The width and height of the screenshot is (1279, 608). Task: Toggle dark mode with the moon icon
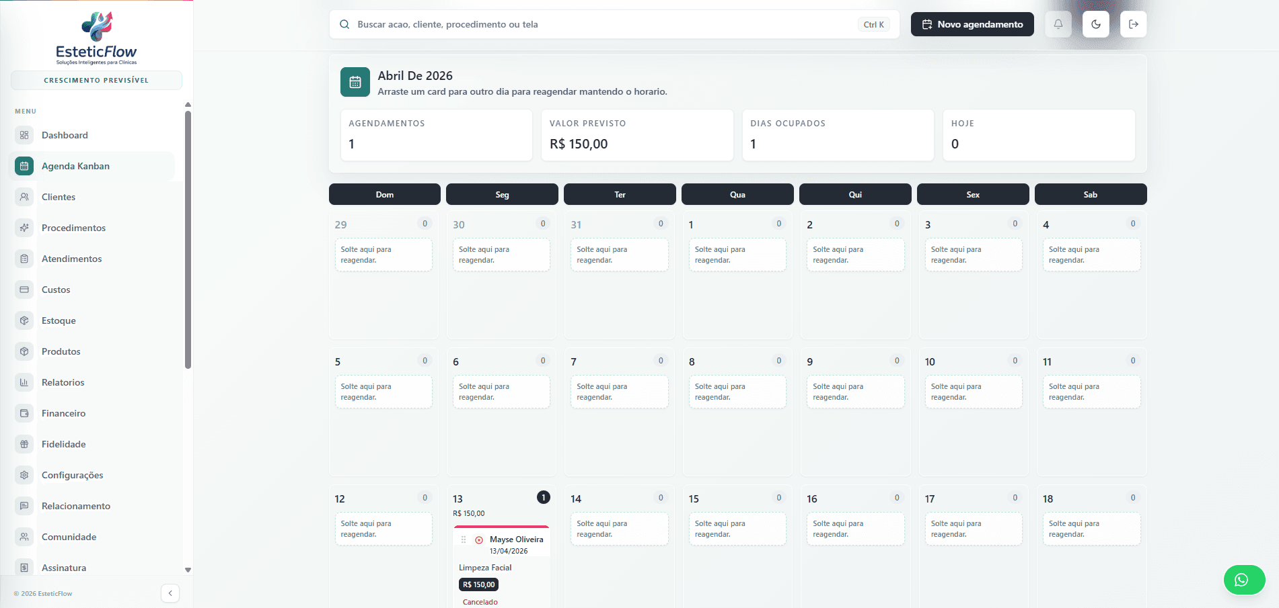1095,24
